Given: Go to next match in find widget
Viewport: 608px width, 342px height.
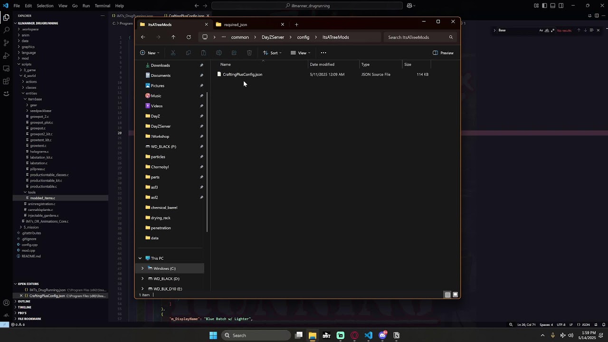Looking at the screenshot, I should point(585,30).
